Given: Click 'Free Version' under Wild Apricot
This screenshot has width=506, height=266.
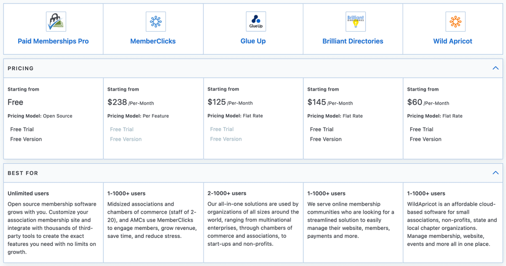Looking at the screenshot, I should coord(425,139).
